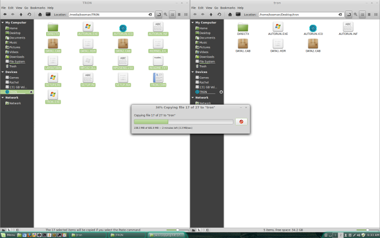
Task: Select TRON.EXE in the left window
Action: 53,97
